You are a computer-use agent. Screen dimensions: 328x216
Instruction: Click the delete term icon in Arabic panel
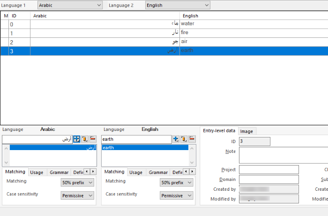(x=92, y=139)
